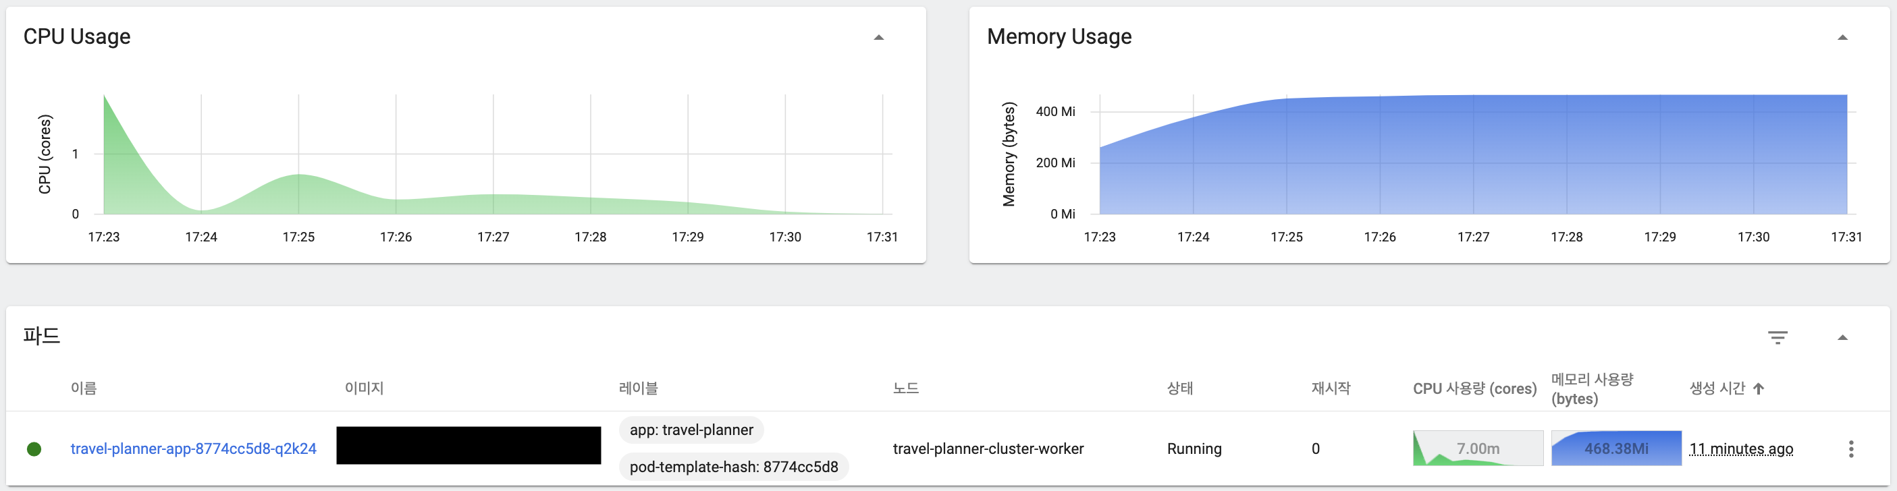
Task: Click the CPU 사용량 (cores) column header
Action: click(x=1474, y=388)
